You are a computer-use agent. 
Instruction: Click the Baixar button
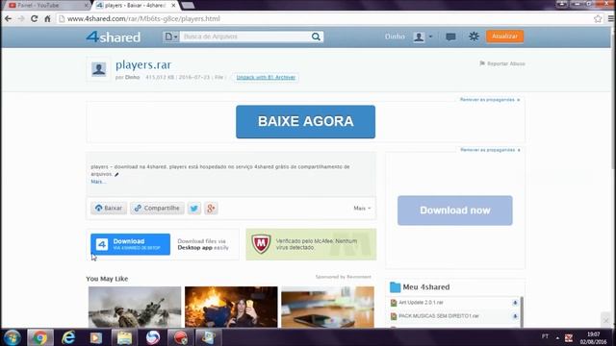click(109, 208)
